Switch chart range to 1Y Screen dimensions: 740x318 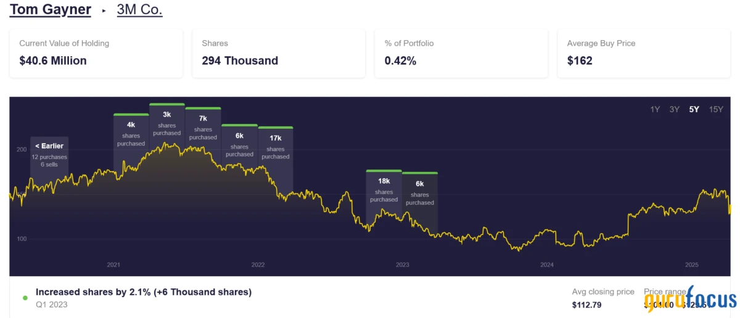[x=655, y=109]
